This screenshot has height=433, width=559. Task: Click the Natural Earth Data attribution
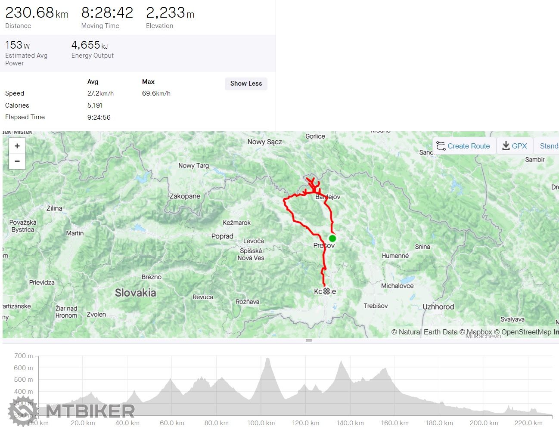(x=425, y=332)
